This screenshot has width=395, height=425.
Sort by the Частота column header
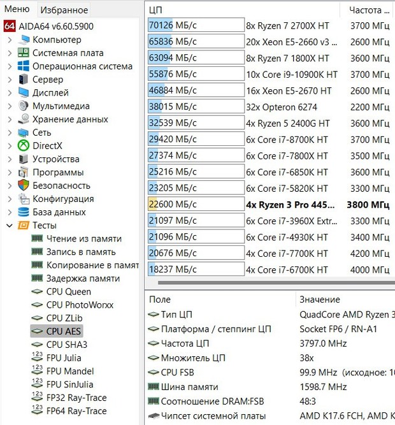[x=367, y=10]
